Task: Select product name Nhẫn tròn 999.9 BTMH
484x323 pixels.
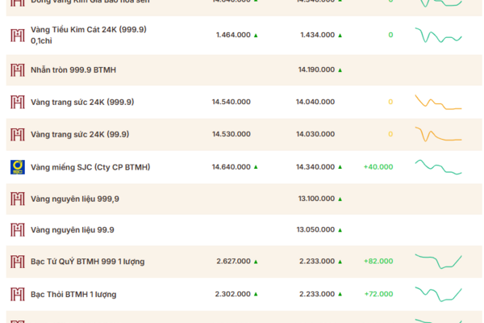Action: click(73, 70)
